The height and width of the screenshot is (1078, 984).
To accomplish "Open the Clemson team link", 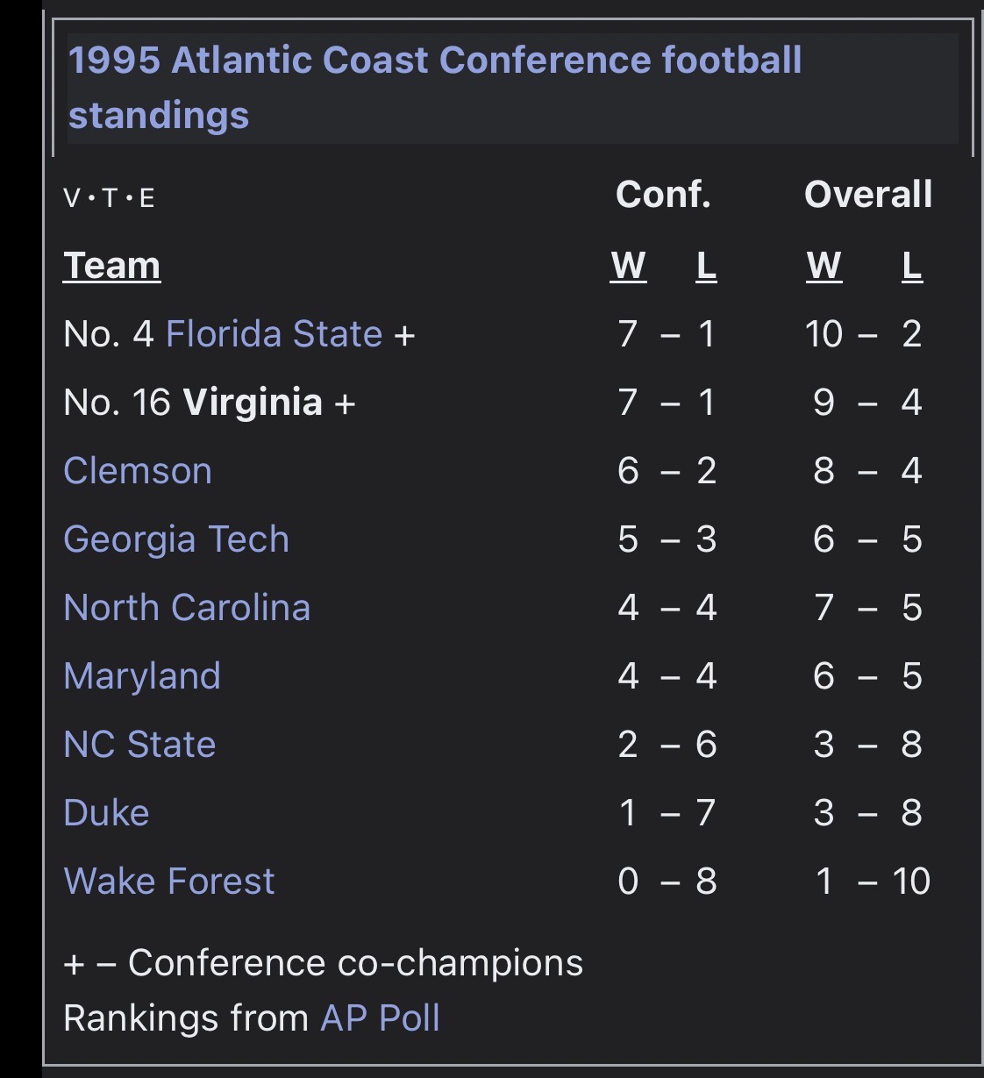I will [x=138, y=471].
